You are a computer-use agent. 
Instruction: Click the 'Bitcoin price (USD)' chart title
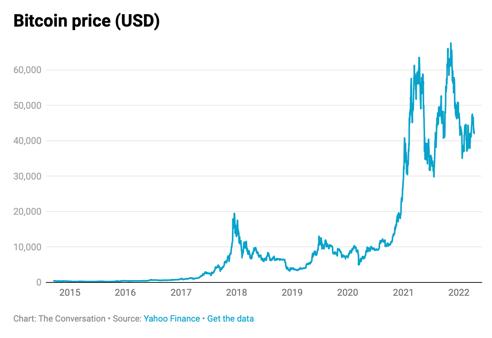point(87,21)
